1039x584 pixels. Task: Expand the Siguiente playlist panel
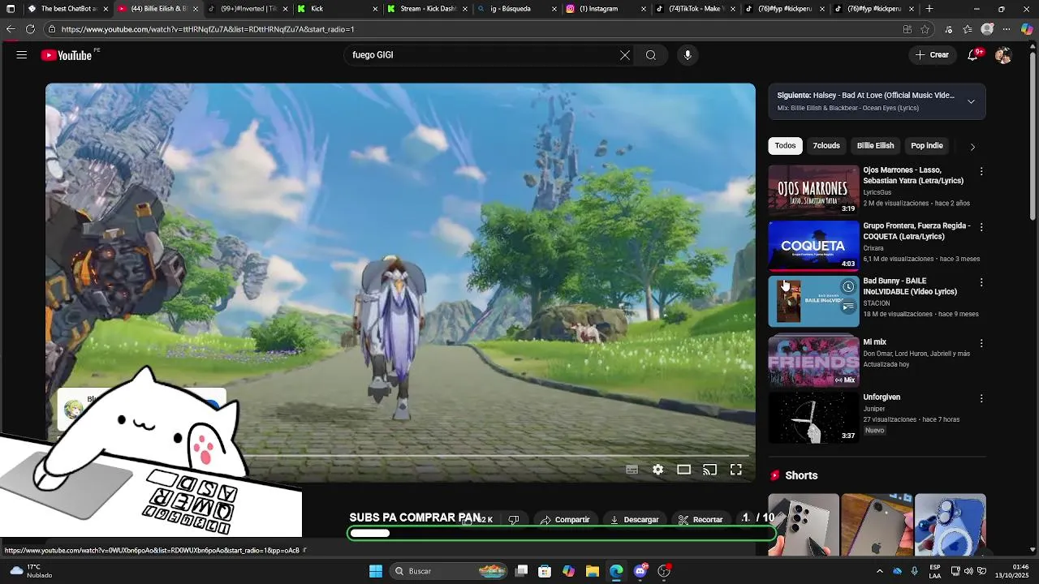pyautogui.click(x=971, y=101)
